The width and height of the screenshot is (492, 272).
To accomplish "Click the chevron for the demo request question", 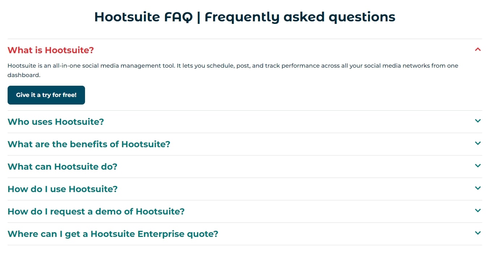I will 478,211.
